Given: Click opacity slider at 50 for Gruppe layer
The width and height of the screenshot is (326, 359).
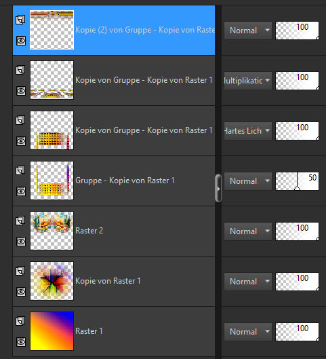Looking at the screenshot, I should 297,181.
